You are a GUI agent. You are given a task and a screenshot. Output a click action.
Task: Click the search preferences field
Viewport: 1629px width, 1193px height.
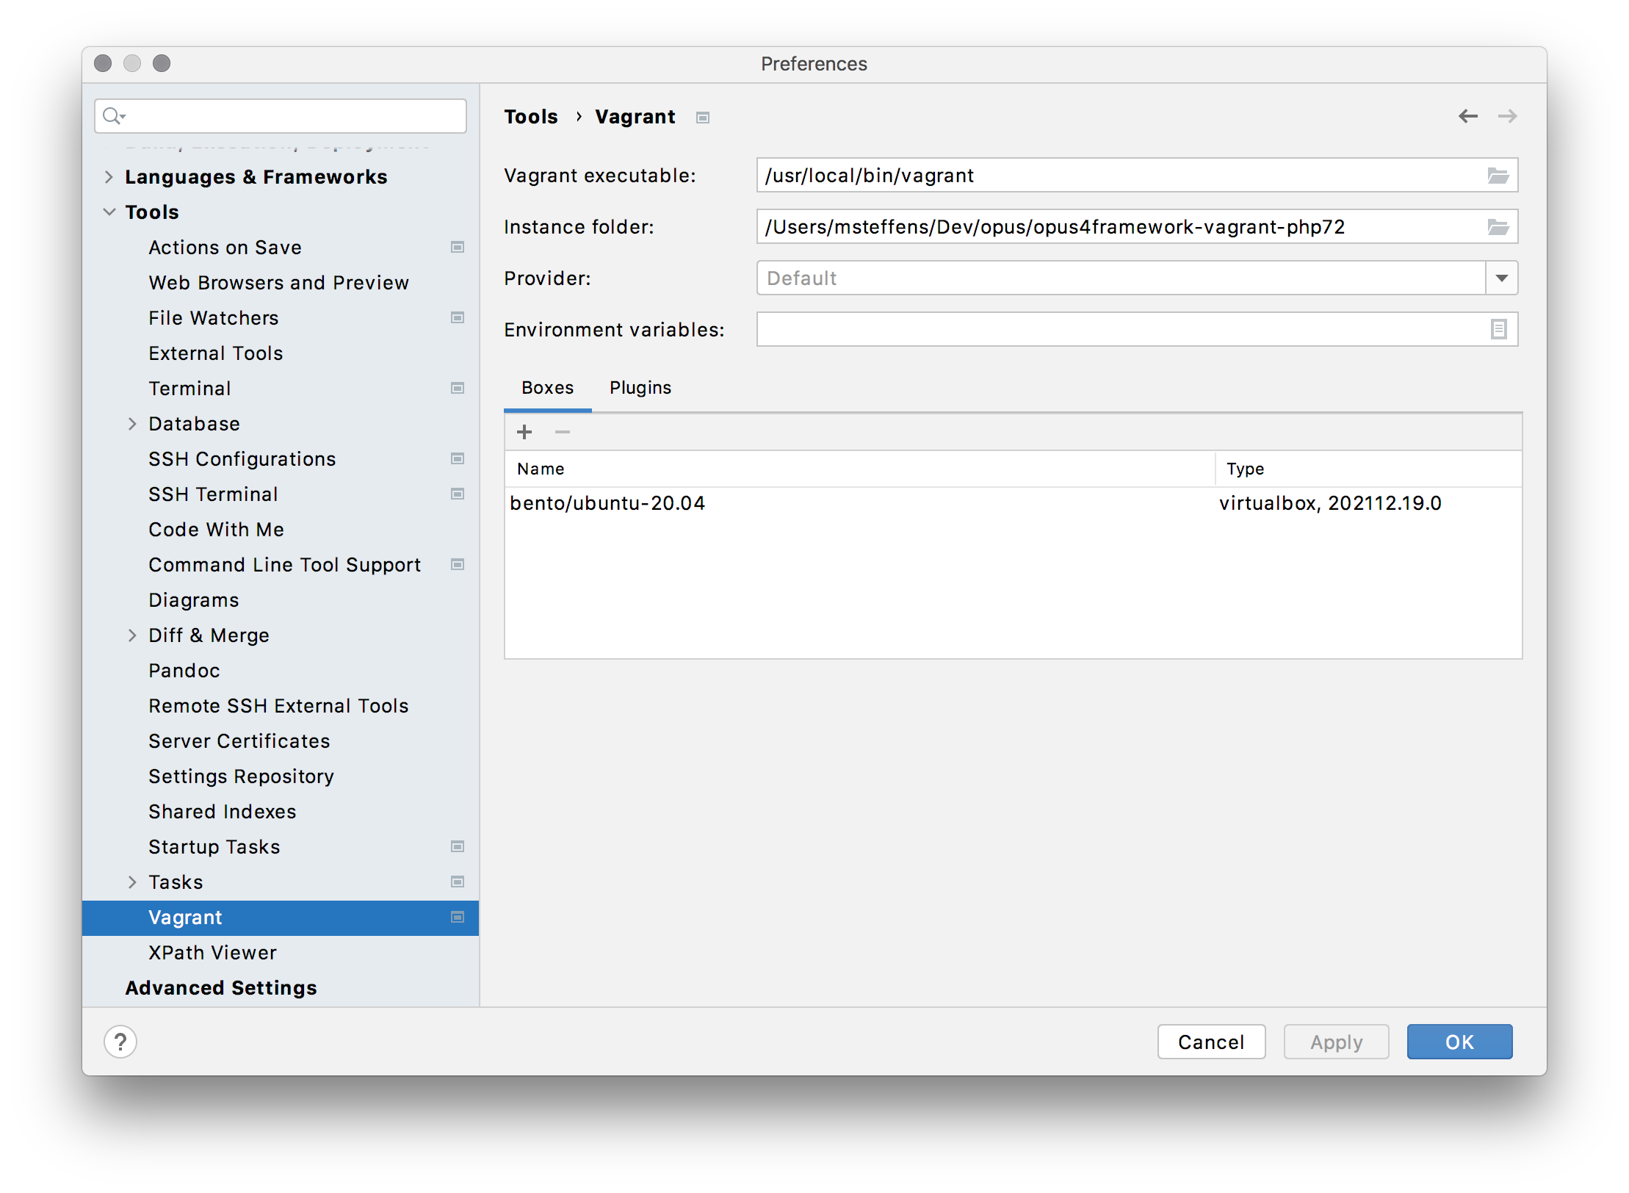(282, 115)
